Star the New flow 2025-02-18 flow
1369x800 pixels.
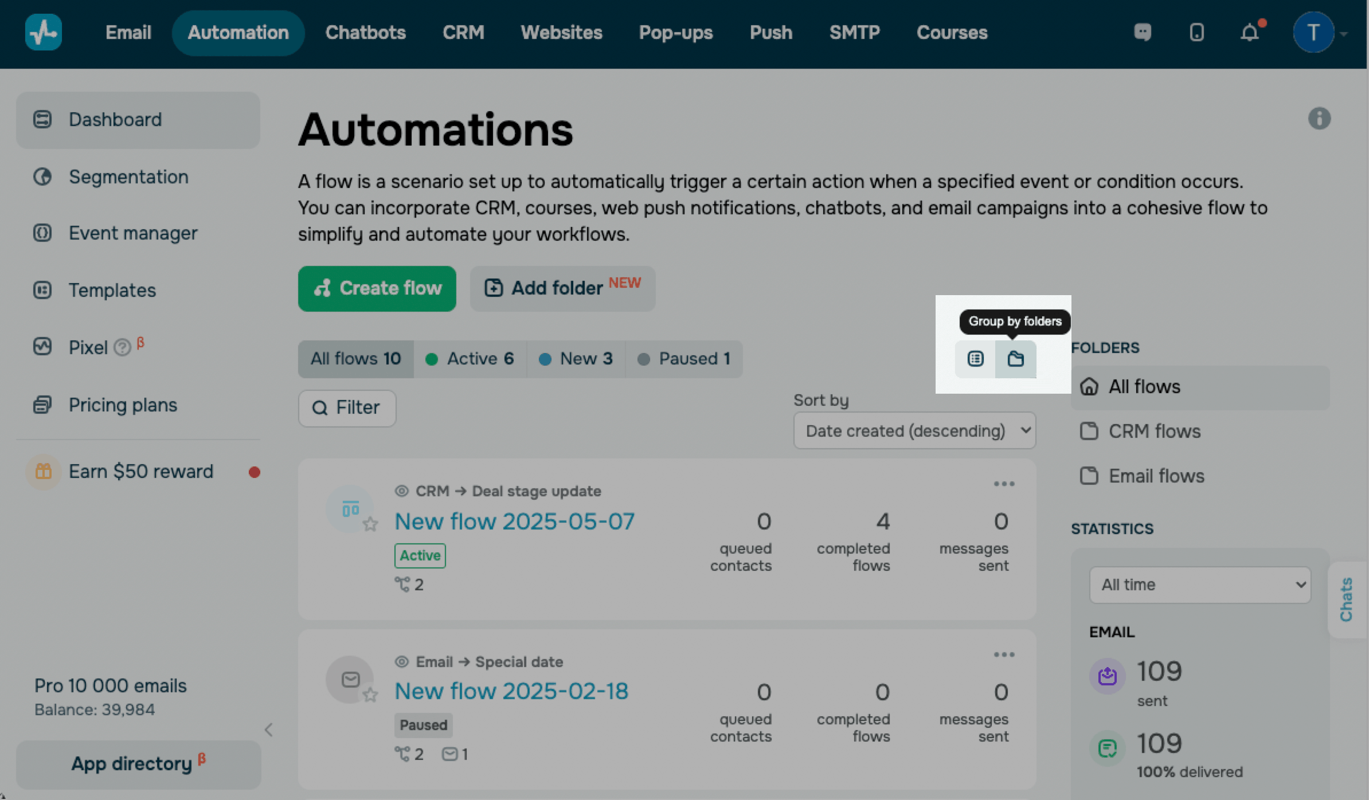click(x=370, y=695)
